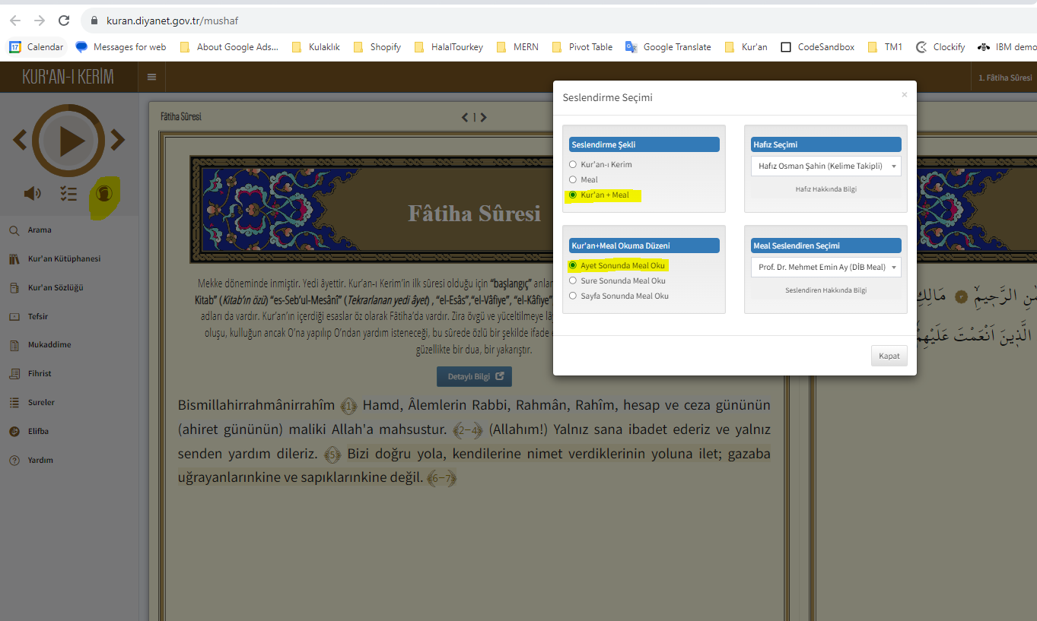1037x621 pixels.
Task: Open the Kur'an bookmark folder
Action: 746,47
